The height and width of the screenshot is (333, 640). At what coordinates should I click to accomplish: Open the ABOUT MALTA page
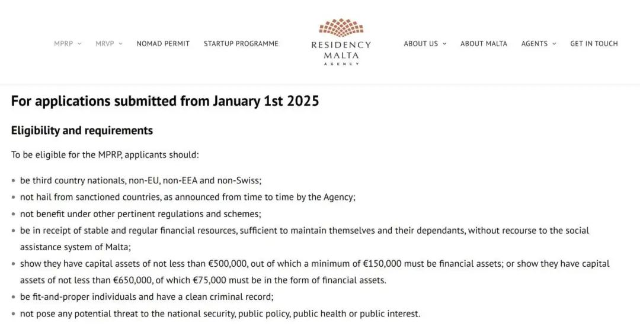tap(484, 44)
